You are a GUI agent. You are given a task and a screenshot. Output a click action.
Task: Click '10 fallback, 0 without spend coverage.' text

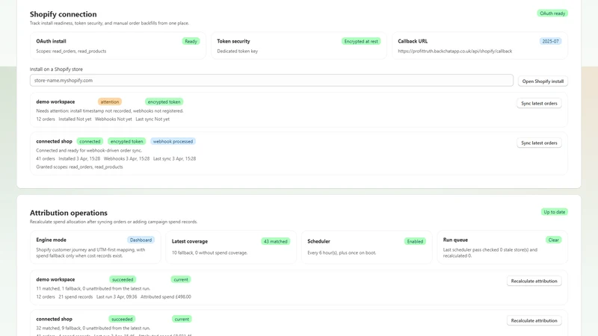[x=209, y=252]
